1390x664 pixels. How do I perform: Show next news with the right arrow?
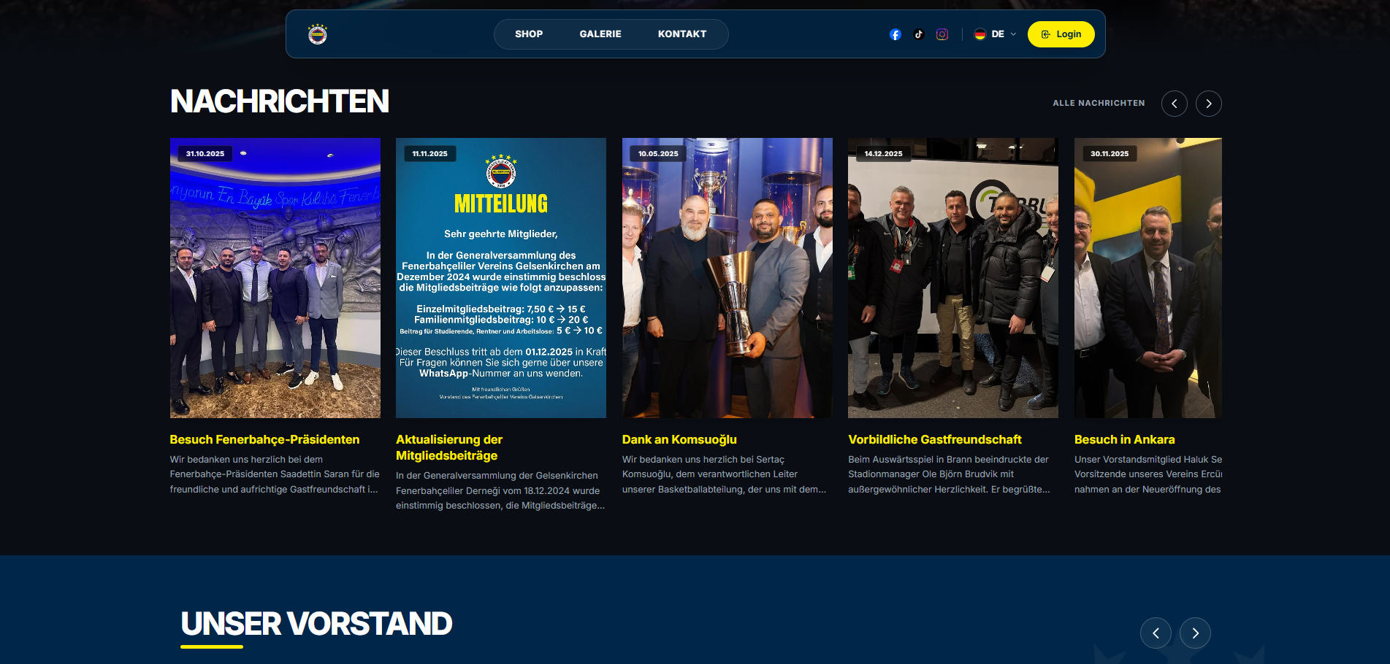tap(1209, 104)
